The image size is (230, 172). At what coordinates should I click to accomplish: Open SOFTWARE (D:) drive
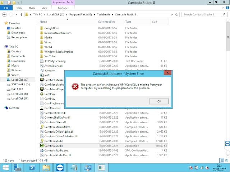20,85
